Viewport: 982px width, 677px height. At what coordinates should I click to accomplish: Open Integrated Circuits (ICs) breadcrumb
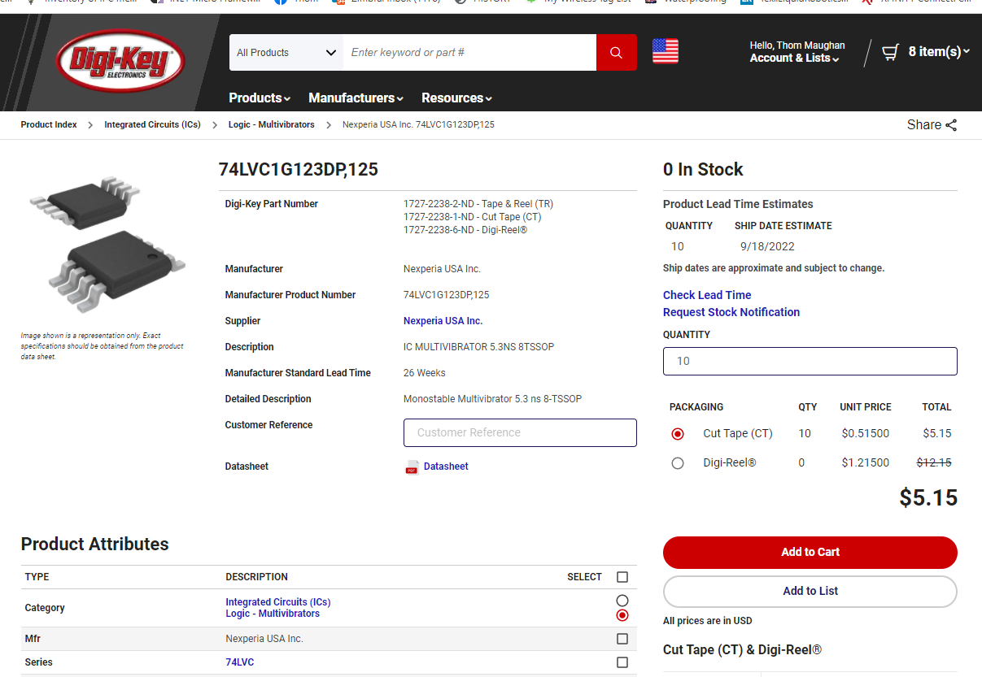(152, 125)
